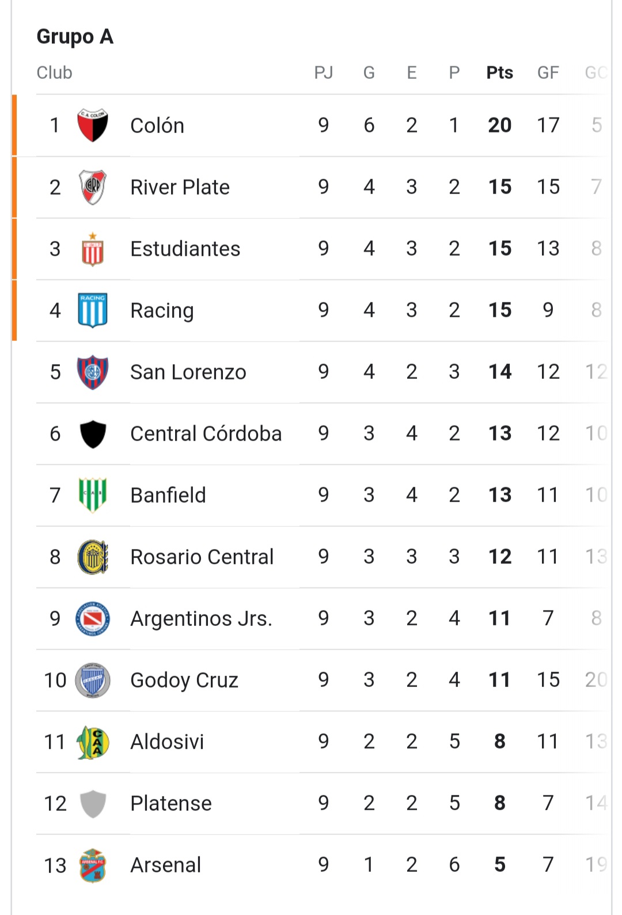This screenshot has width=622, height=915.
Task: Select the GF column header
Action: tap(548, 73)
